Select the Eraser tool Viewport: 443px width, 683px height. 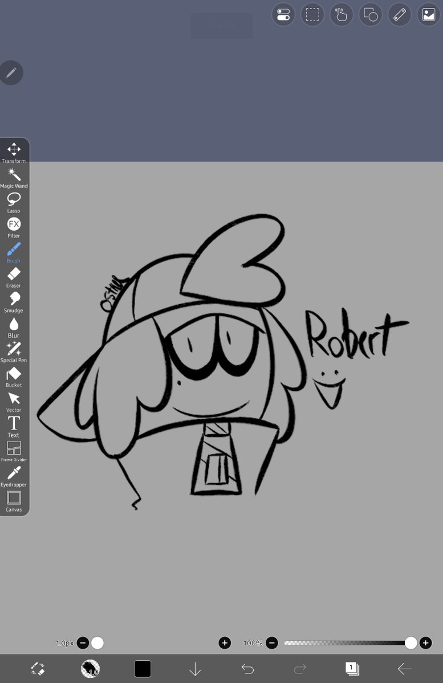(x=14, y=277)
